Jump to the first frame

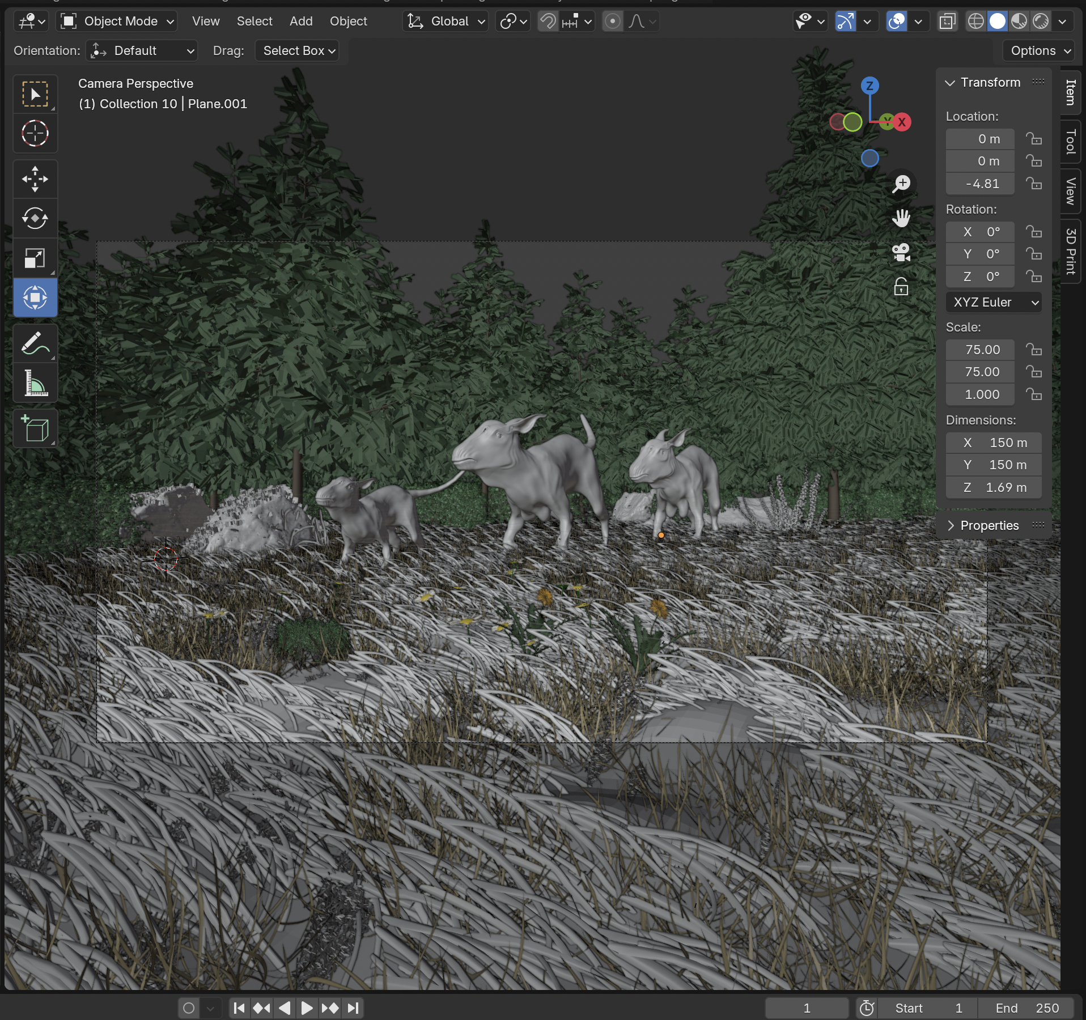(x=239, y=1008)
